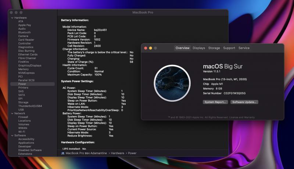Switch to the Displays tab
The width and height of the screenshot is (294, 169).
199,48
